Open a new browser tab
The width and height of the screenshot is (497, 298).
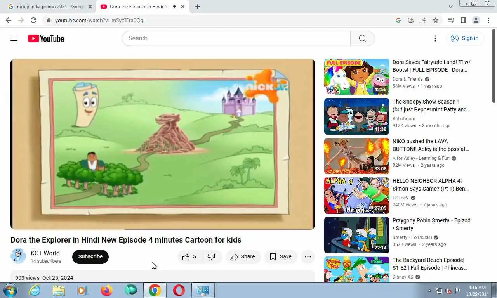coord(198,7)
